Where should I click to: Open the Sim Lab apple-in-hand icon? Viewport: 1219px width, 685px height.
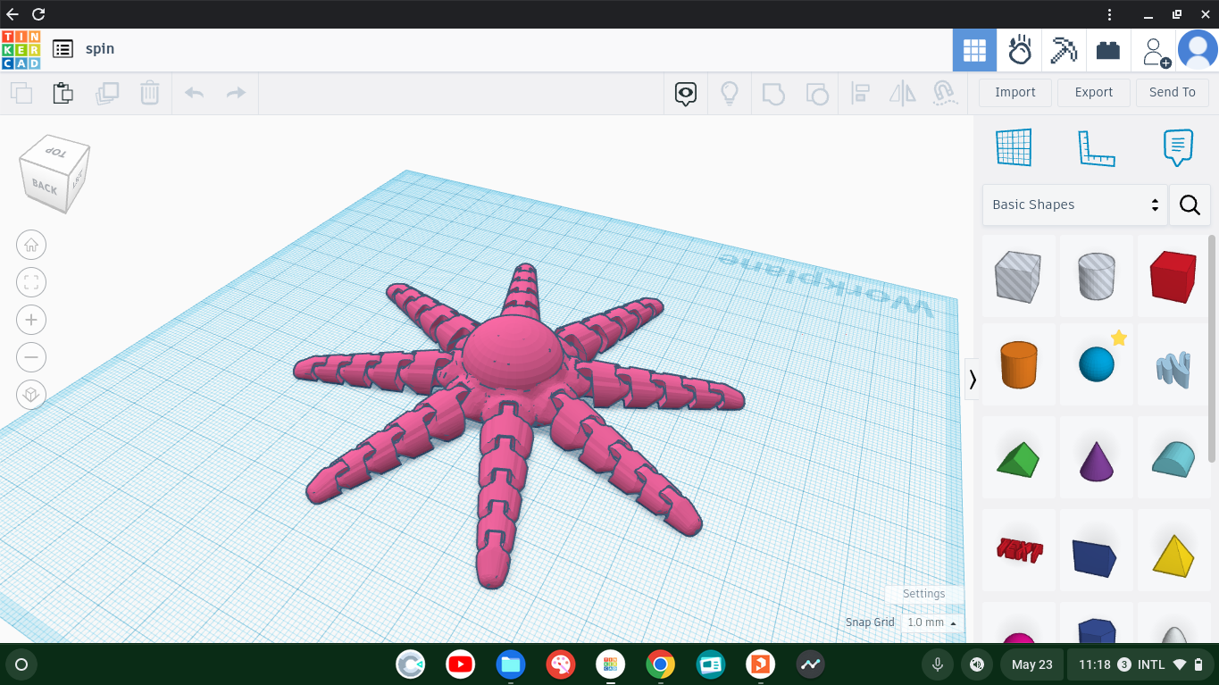point(1020,50)
